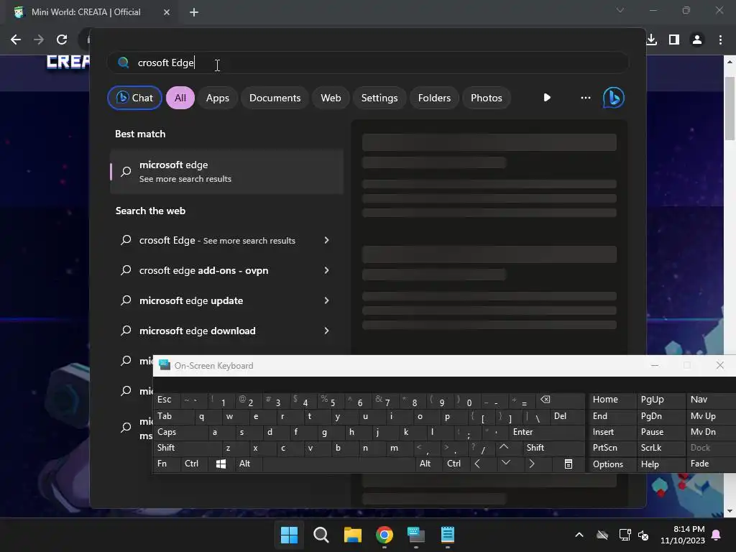Open the three-dot search options menu
736x552 pixels.
585,98
